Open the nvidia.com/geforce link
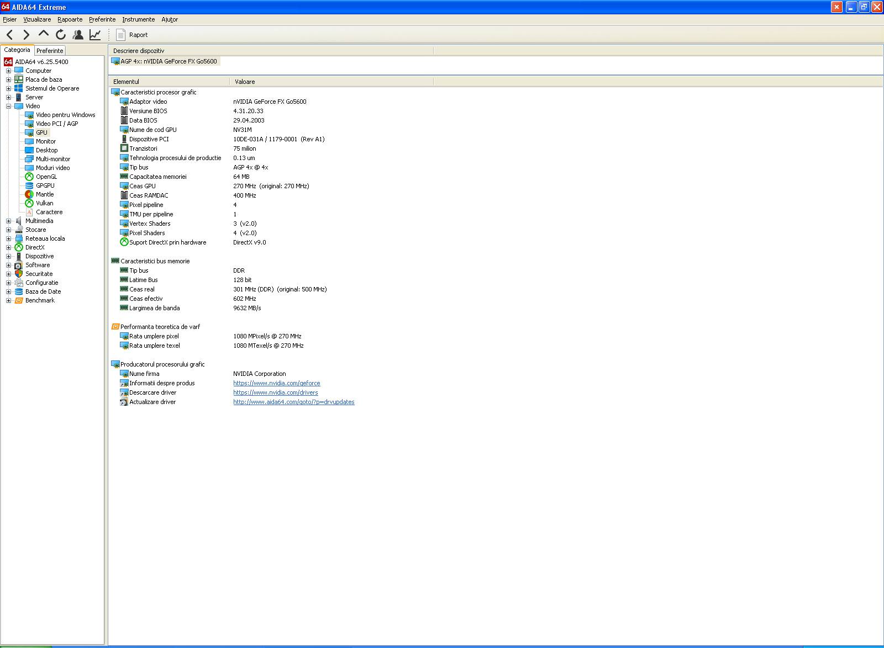 (276, 383)
